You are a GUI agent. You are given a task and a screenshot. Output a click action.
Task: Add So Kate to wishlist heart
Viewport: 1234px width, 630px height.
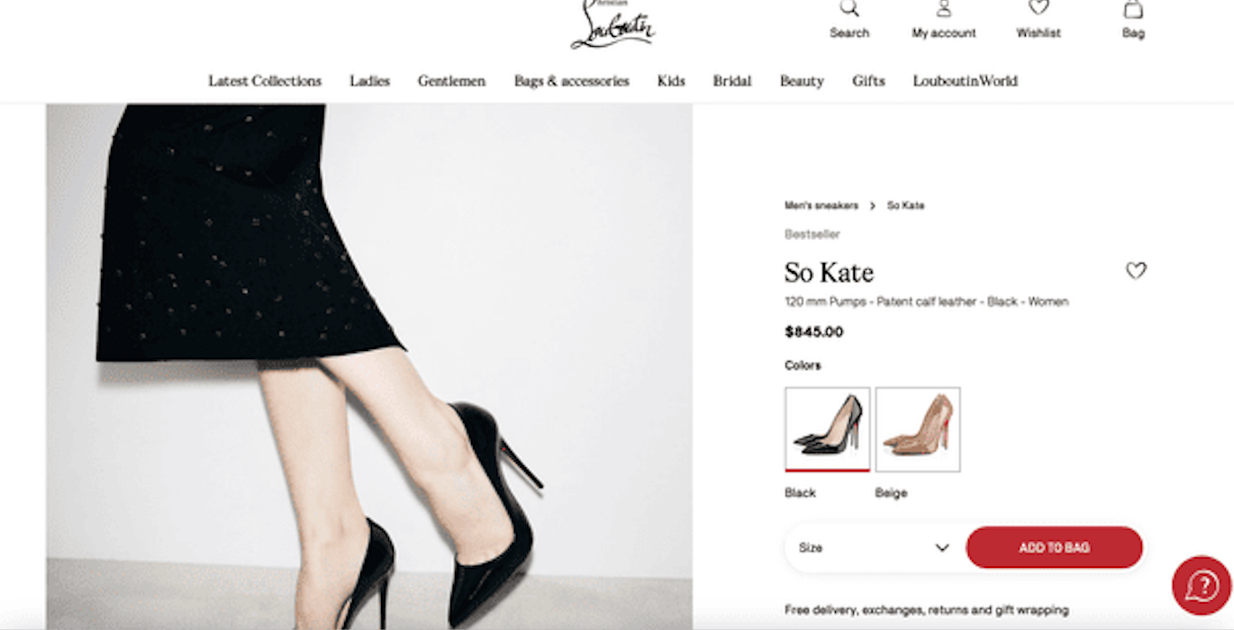[x=1136, y=271]
